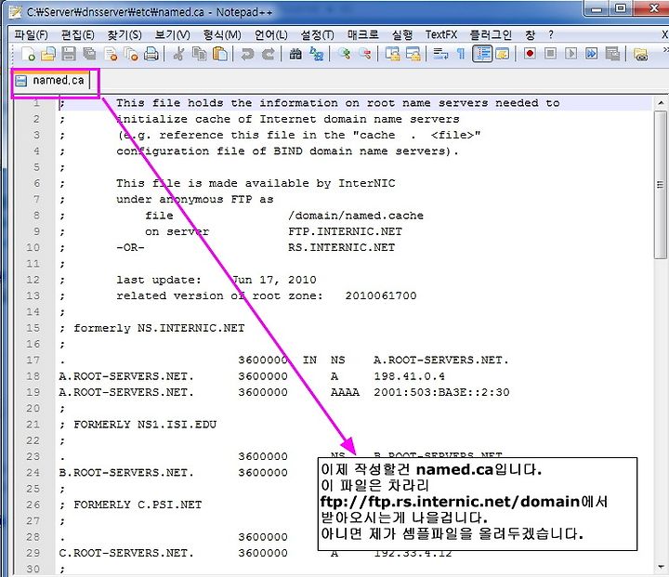Select the named.ca document tab
Image resolution: width=669 pixels, height=577 pixels.
[51, 80]
